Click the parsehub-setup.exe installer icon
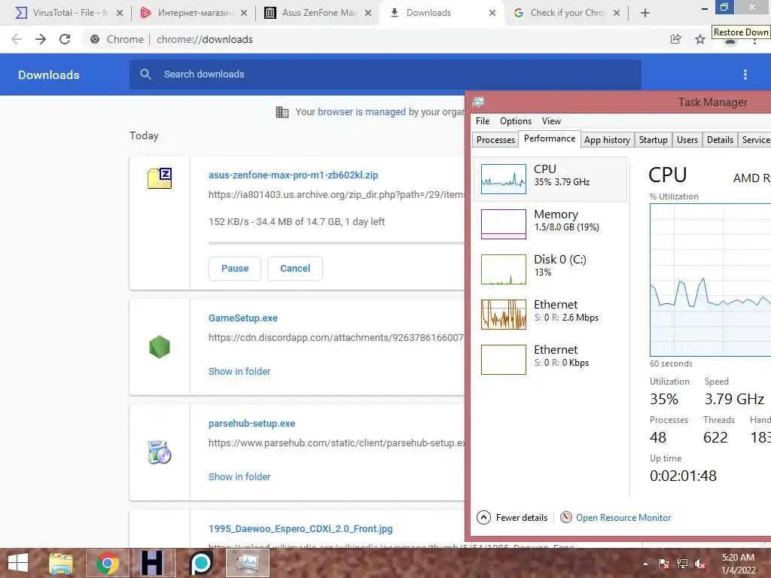This screenshot has width=771, height=578. pyautogui.click(x=160, y=452)
